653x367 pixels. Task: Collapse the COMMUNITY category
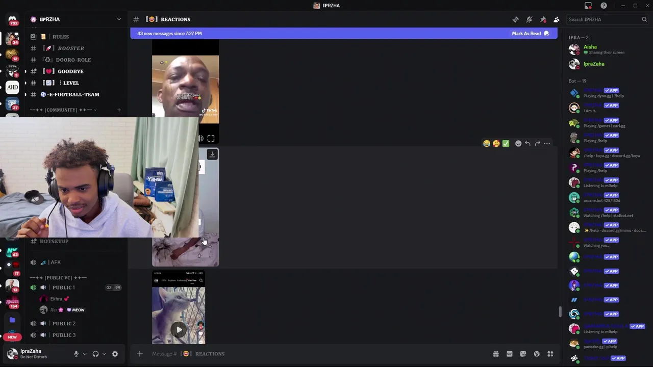pos(63,110)
